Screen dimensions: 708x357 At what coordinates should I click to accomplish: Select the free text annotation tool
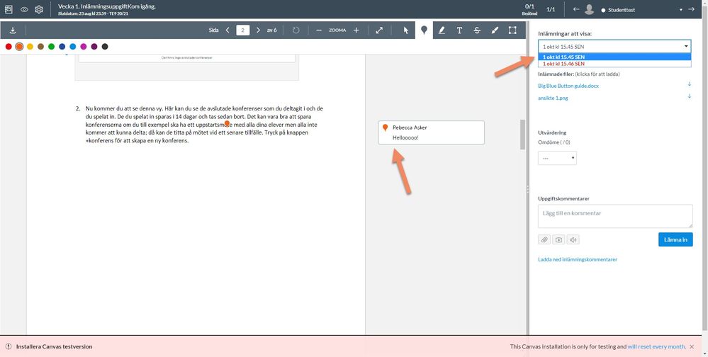pyautogui.click(x=459, y=30)
